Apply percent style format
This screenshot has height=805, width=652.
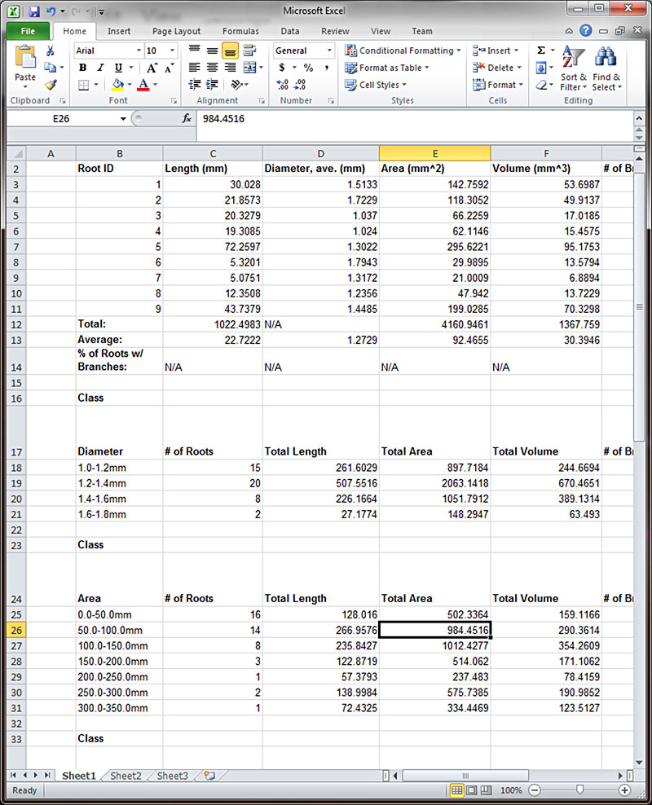308,68
